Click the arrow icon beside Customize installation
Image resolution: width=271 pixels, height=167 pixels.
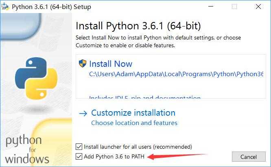83,114
